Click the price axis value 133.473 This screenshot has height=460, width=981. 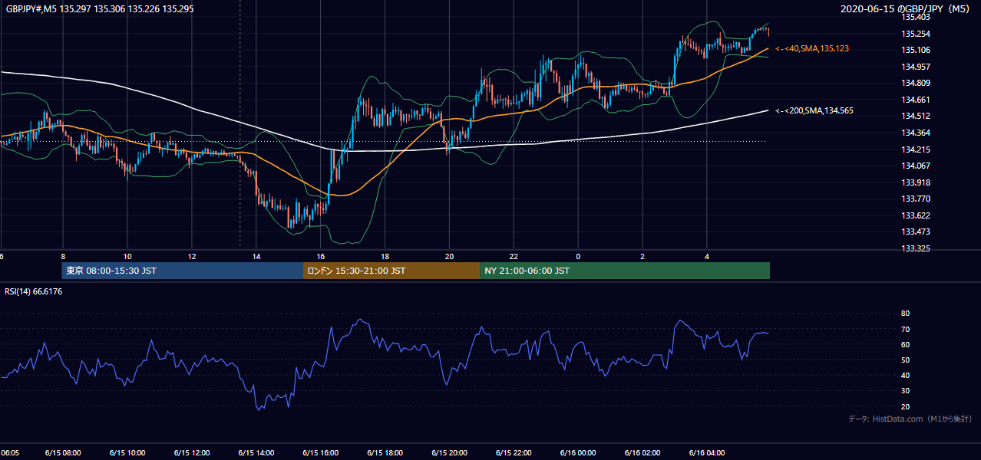[x=916, y=232]
